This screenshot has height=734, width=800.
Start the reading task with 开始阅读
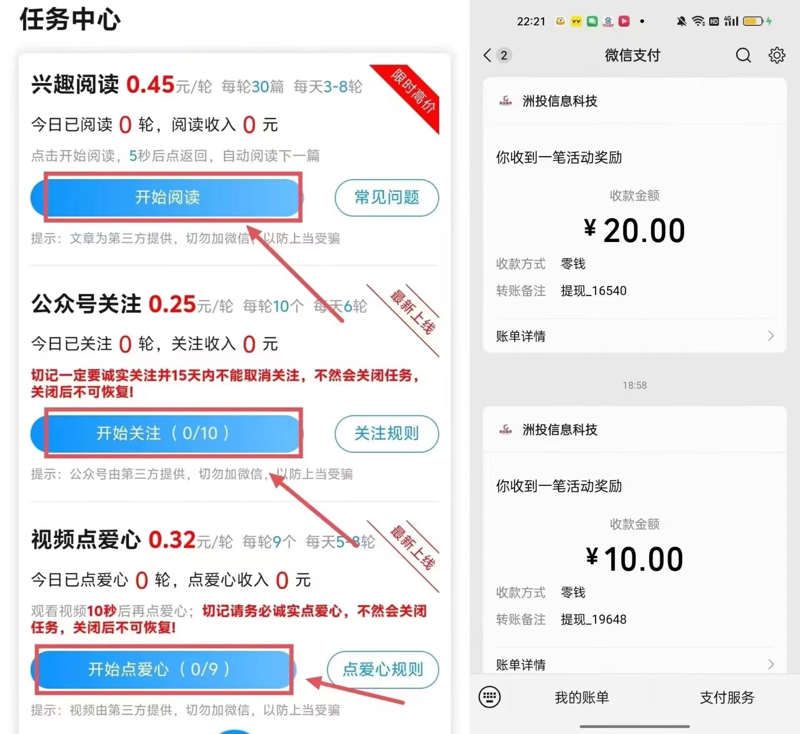pyautogui.click(x=167, y=197)
